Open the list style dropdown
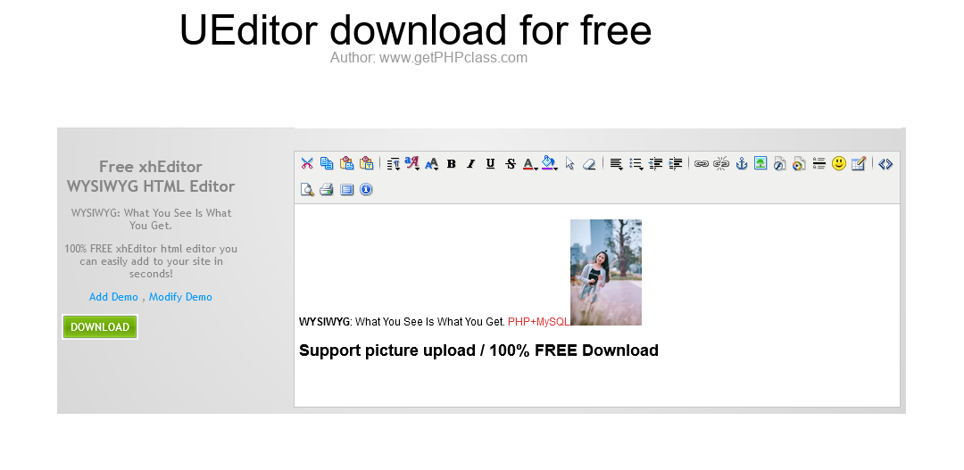The height and width of the screenshot is (470, 964). (x=636, y=163)
